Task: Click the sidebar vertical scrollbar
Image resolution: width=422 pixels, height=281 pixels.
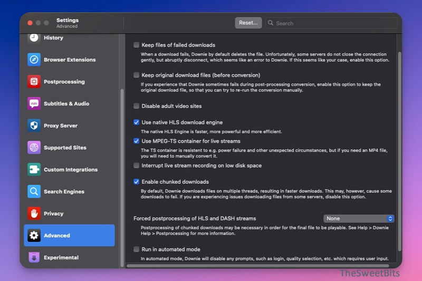Action: pos(122,178)
